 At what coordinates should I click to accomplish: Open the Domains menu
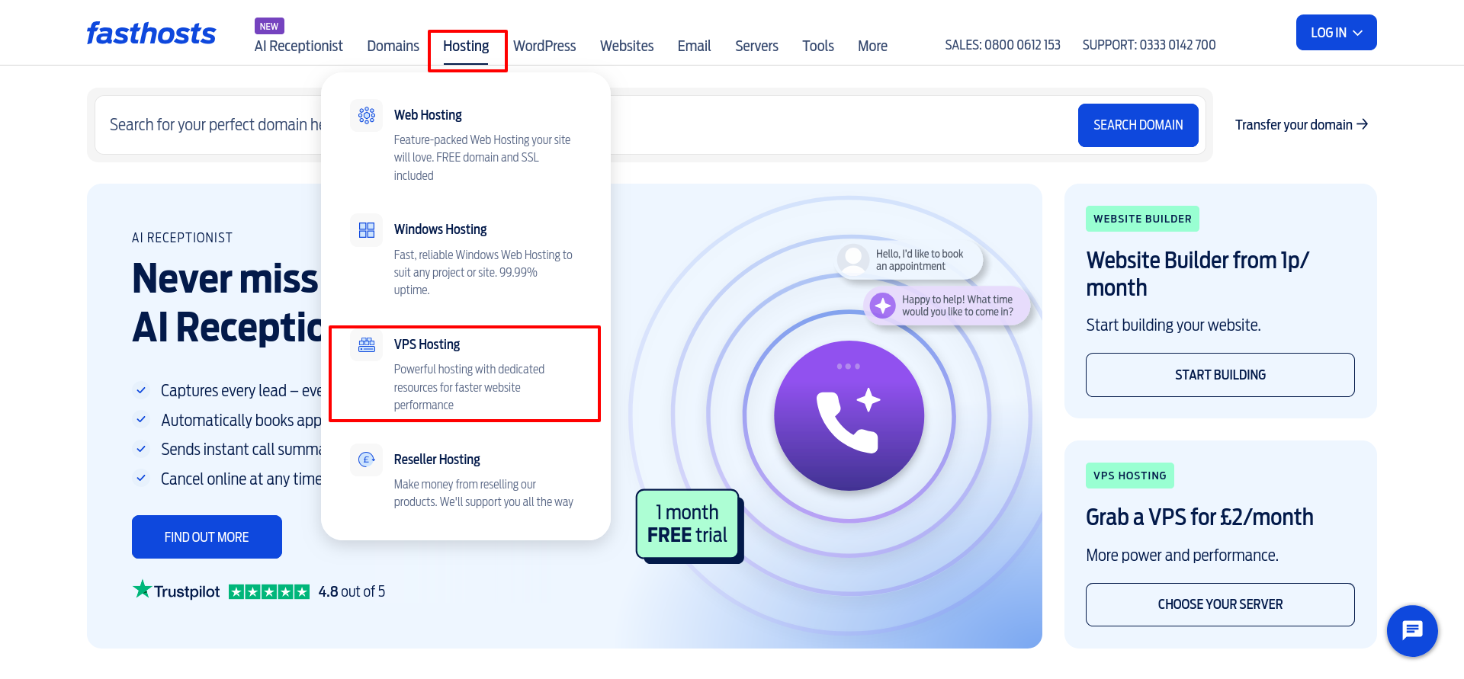[393, 46]
